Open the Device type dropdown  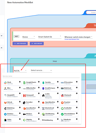(29, 37)
